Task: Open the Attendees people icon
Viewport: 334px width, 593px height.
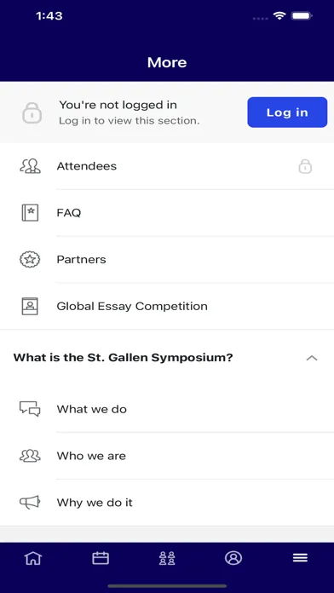Action: click(x=30, y=166)
